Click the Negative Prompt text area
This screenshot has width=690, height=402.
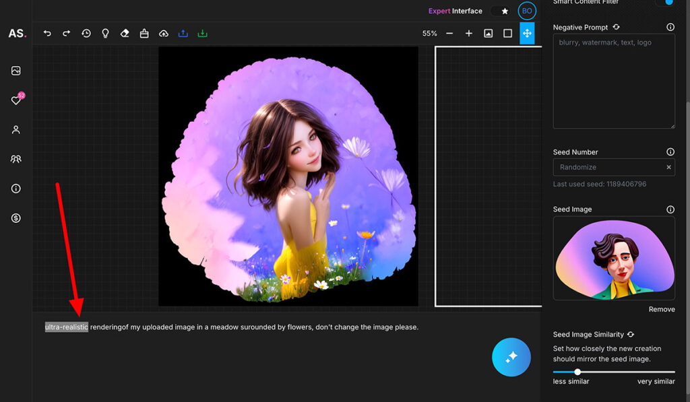click(614, 81)
